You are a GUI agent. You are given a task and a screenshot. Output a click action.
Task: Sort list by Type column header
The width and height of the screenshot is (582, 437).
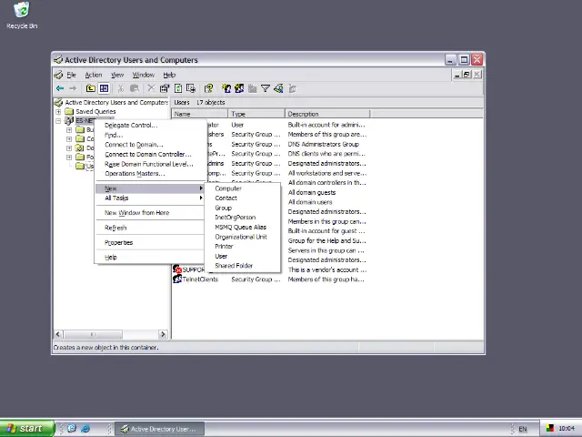(x=256, y=114)
